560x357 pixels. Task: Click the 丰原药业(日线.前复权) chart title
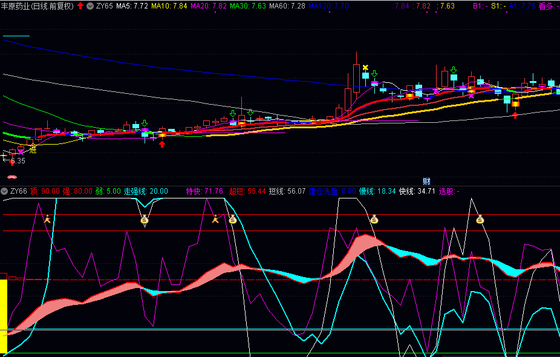pos(37,6)
